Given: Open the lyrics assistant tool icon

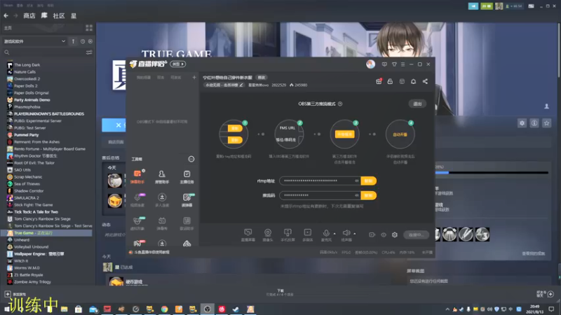Looking at the screenshot, I should tap(187, 223).
